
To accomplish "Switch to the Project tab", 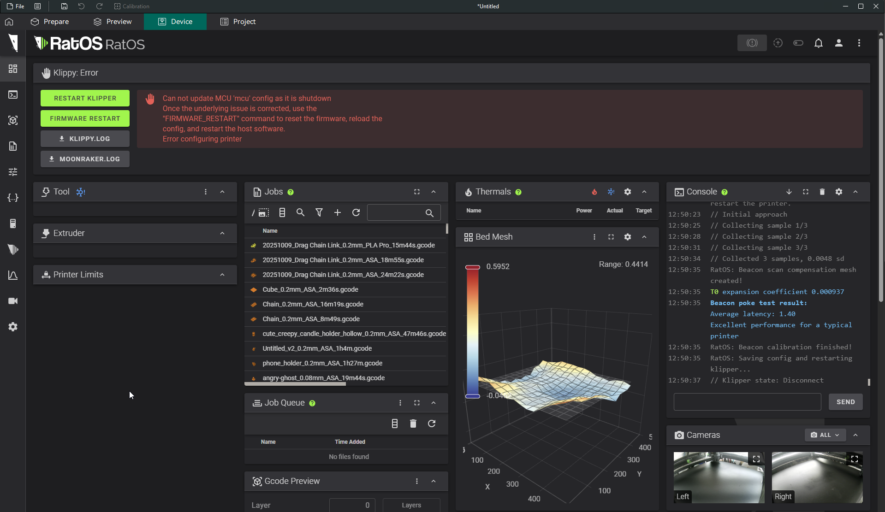I will click(x=238, y=22).
